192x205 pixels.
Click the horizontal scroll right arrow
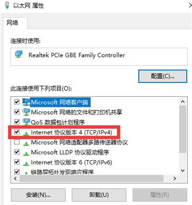[x=175, y=178]
